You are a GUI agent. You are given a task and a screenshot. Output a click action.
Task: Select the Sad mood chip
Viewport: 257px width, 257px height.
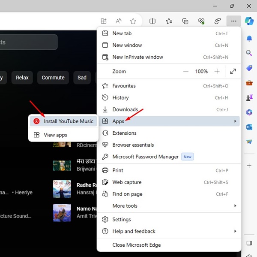(82, 78)
